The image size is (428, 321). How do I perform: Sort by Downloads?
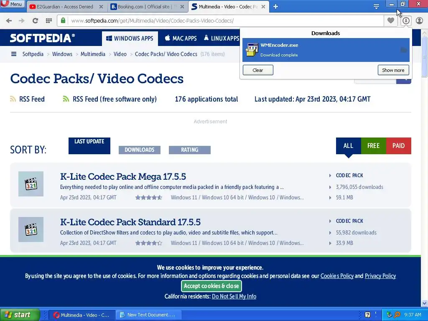[x=140, y=150]
